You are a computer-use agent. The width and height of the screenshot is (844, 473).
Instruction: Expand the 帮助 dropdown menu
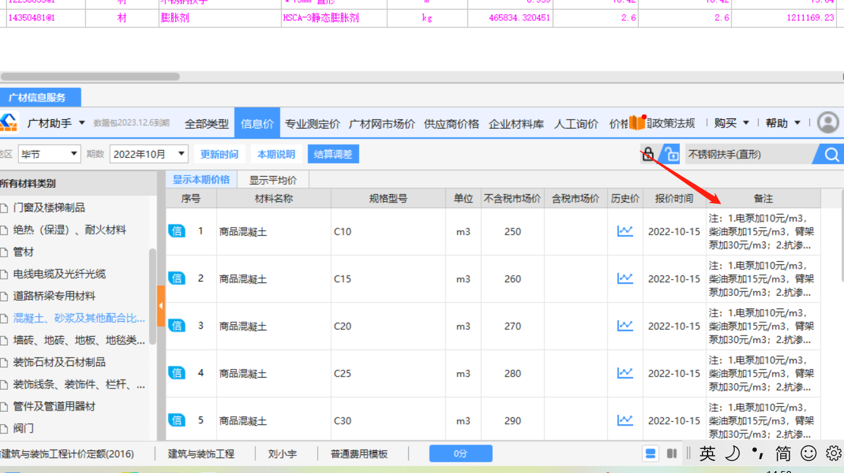783,123
